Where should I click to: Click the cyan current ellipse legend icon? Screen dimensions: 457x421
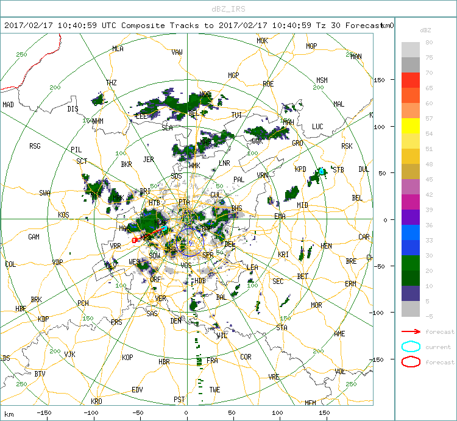411,347
